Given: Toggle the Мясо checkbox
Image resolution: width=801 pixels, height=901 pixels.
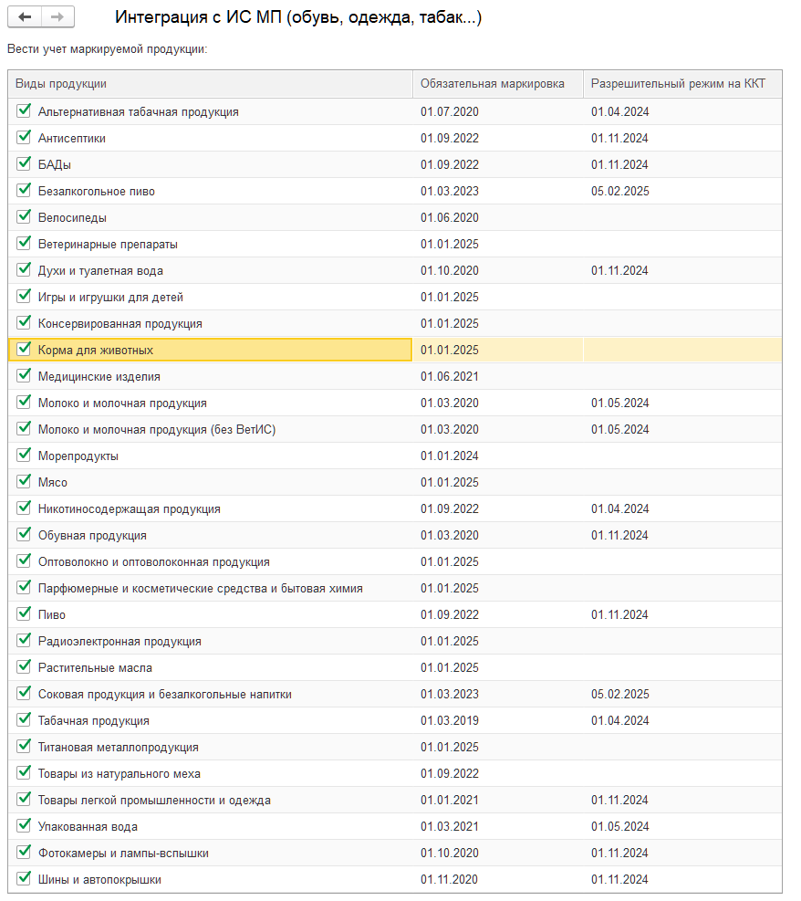Looking at the screenshot, I should (x=24, y=482).
